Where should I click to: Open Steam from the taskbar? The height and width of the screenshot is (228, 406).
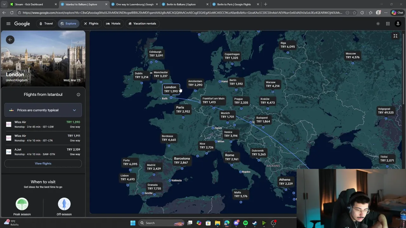pyautogui.click(x=255, y=223)
